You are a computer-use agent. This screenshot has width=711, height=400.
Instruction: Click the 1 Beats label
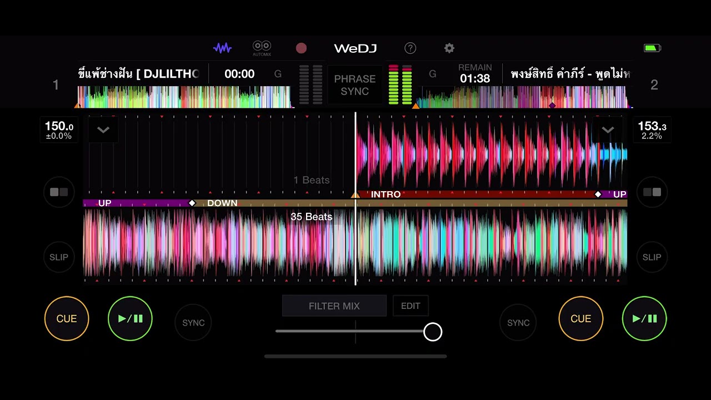(x=311, y=180)
